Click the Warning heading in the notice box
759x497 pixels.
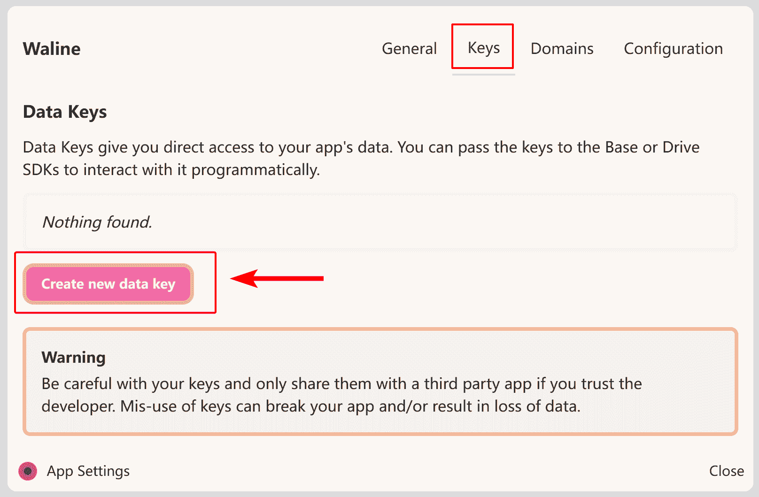tap(73, 358)
